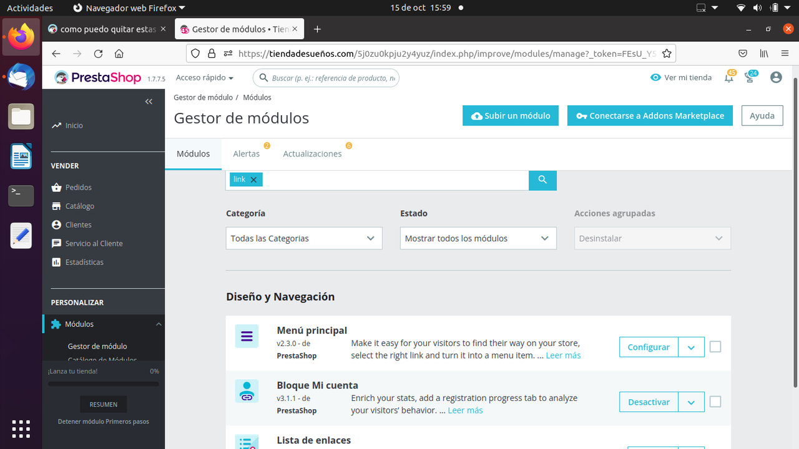
Task: Open Clientes in the sidebar
Action: pyautogui.click(x=79, y=224)
